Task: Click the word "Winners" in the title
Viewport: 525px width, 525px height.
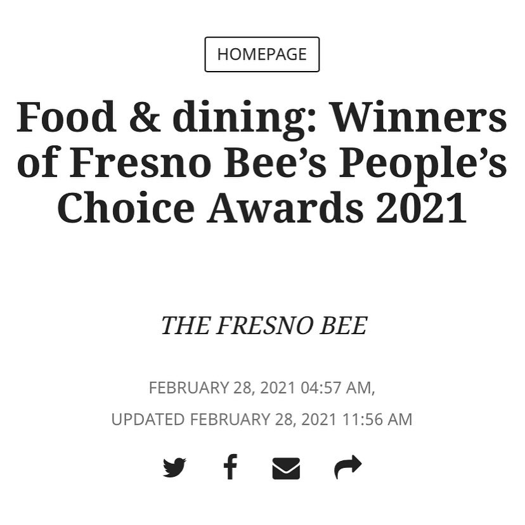Action: point(418,117)
